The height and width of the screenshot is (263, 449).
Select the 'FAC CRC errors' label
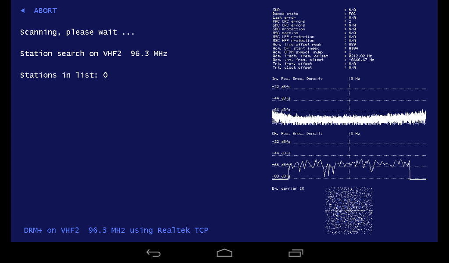click(x=289, y=21)
